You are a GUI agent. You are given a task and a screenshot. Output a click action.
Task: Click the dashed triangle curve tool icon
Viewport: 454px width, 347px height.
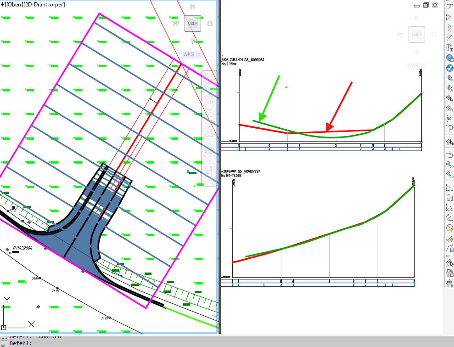point(450,17)
